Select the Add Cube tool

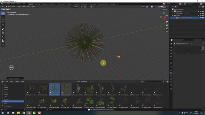pos(3,45)
